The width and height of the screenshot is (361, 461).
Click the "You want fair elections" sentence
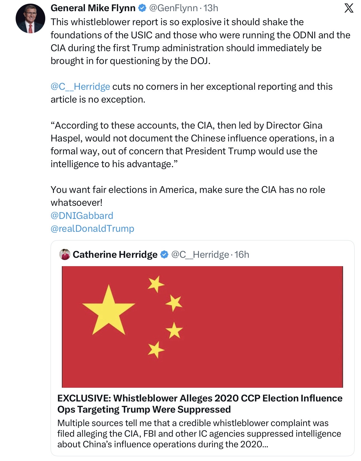[x=188, y=196]
